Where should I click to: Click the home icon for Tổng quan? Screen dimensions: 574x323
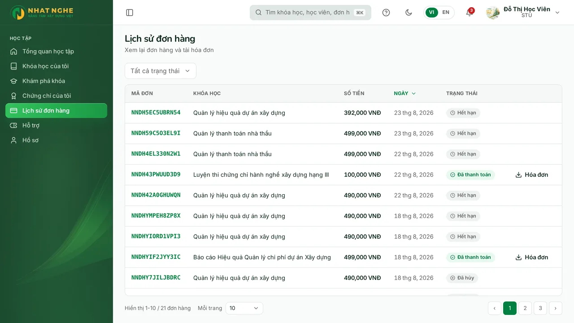tap(14, 51)
